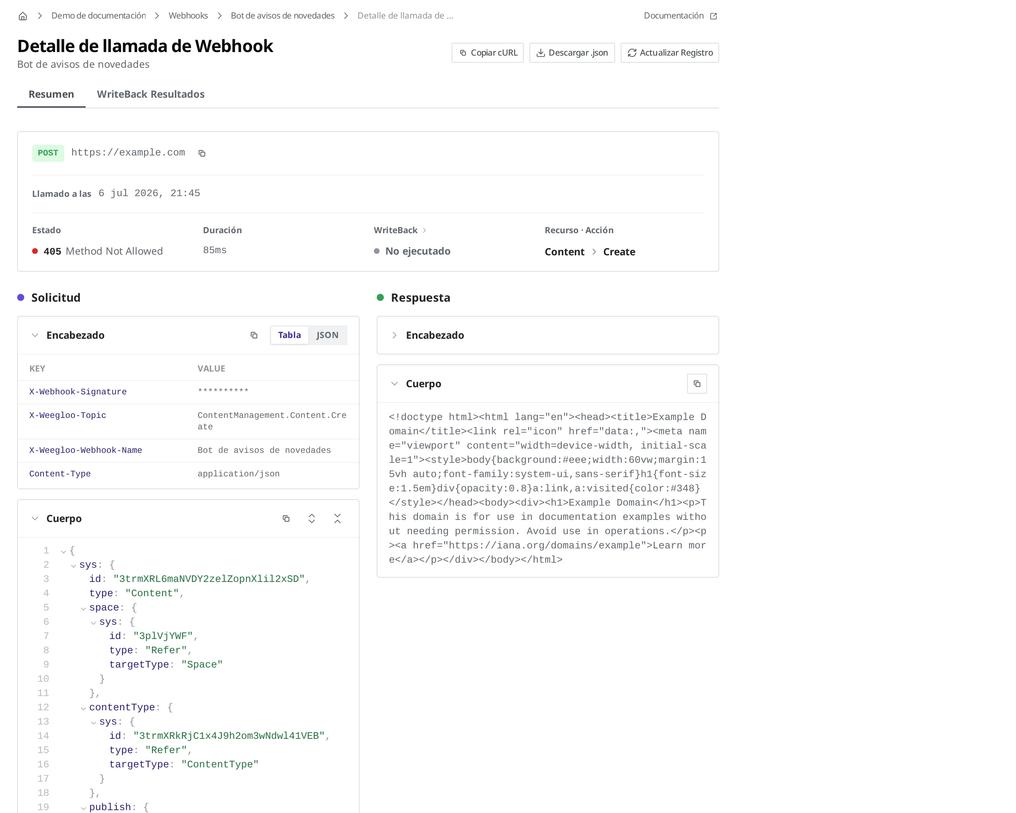The height and width of the screenshot is (813, 1016).
Task: Collapse the root JSON object on line 1
Action: [63, 552]
